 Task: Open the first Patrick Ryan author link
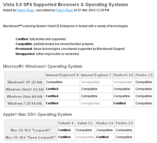click(x=25, y=10)
